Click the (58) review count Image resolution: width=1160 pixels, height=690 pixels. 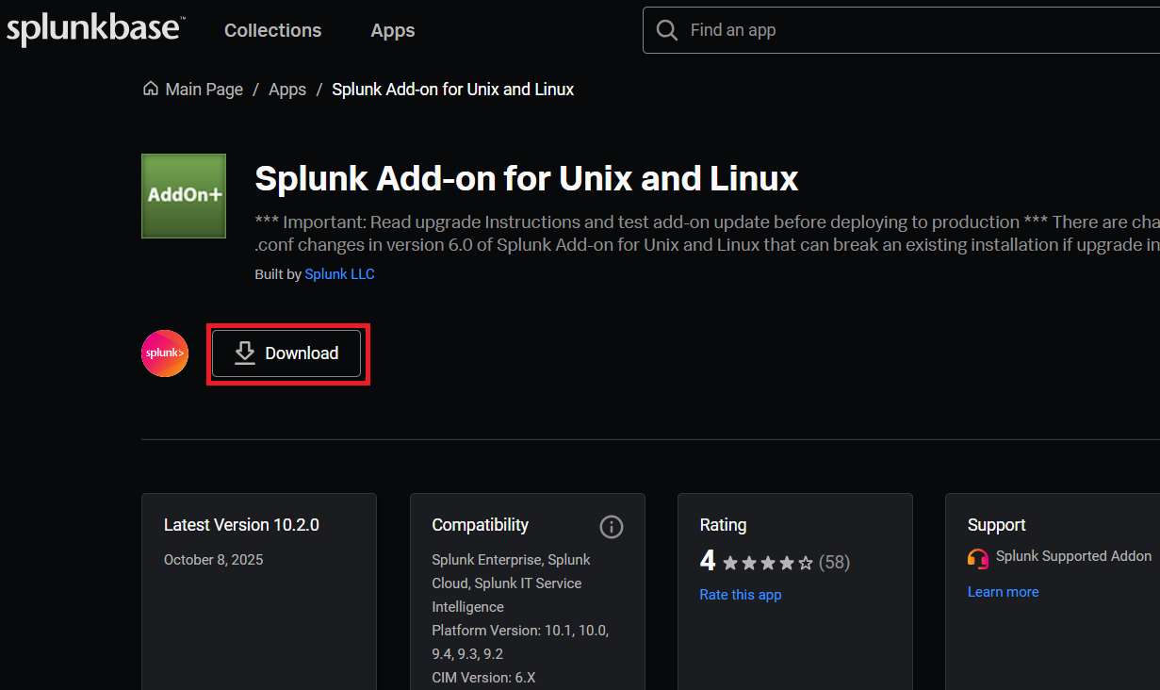click(834, 563)
